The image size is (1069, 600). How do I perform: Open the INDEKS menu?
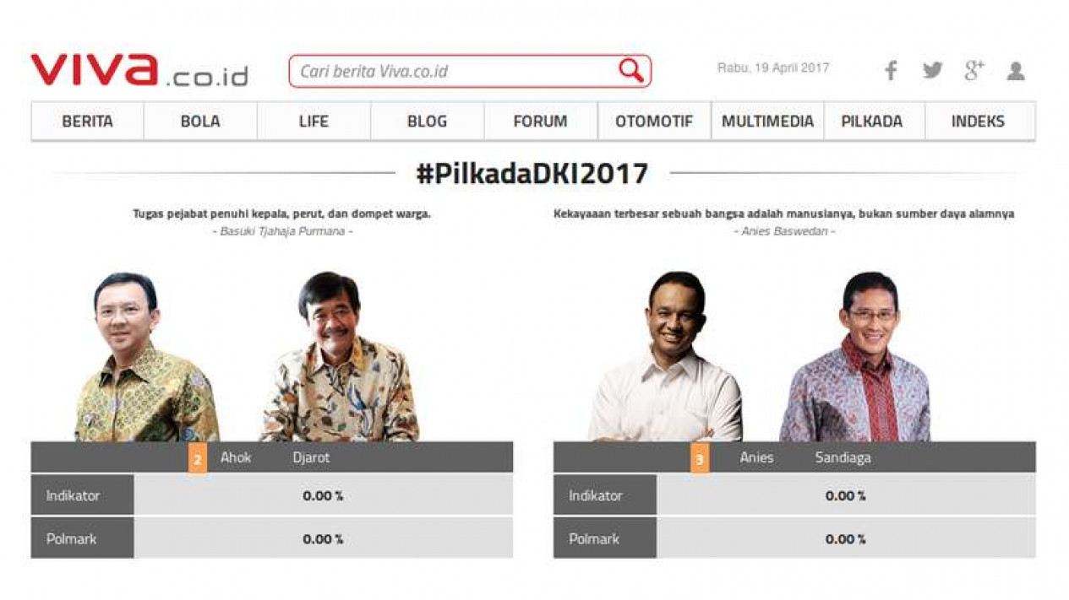[x=979, y=122]
